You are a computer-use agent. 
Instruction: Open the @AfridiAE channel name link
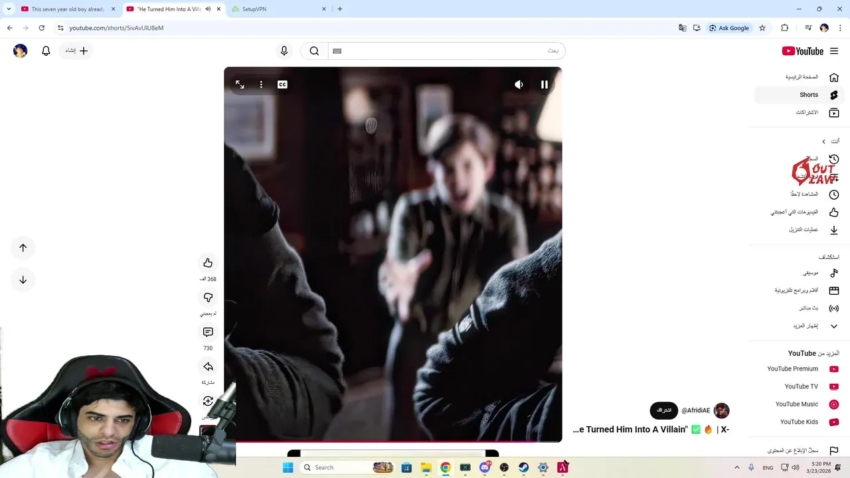tap(695, 410)
